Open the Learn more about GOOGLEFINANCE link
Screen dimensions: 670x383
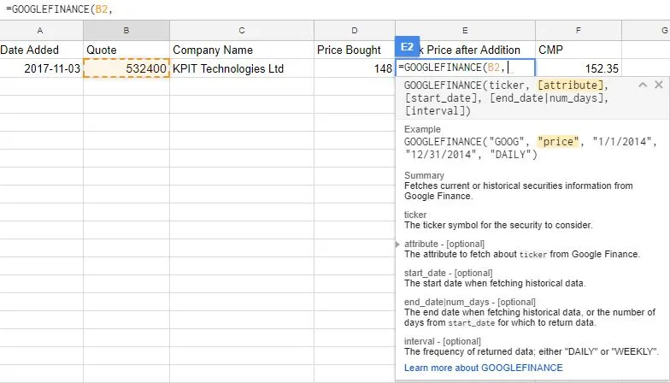pos(484,368)
